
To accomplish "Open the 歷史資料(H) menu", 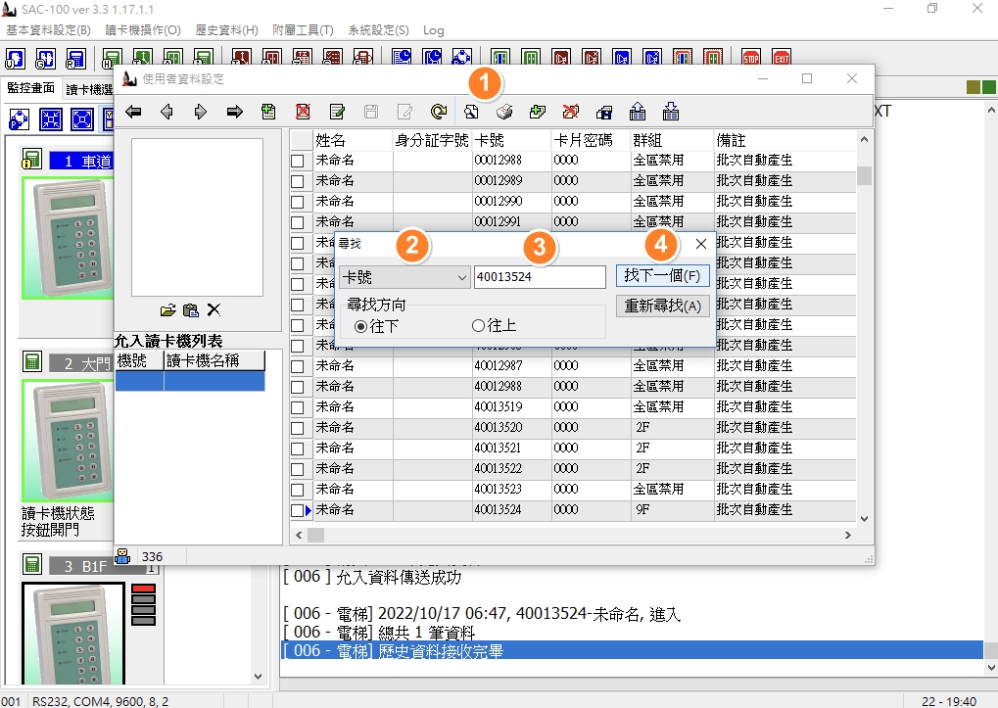I will [226, 30].
